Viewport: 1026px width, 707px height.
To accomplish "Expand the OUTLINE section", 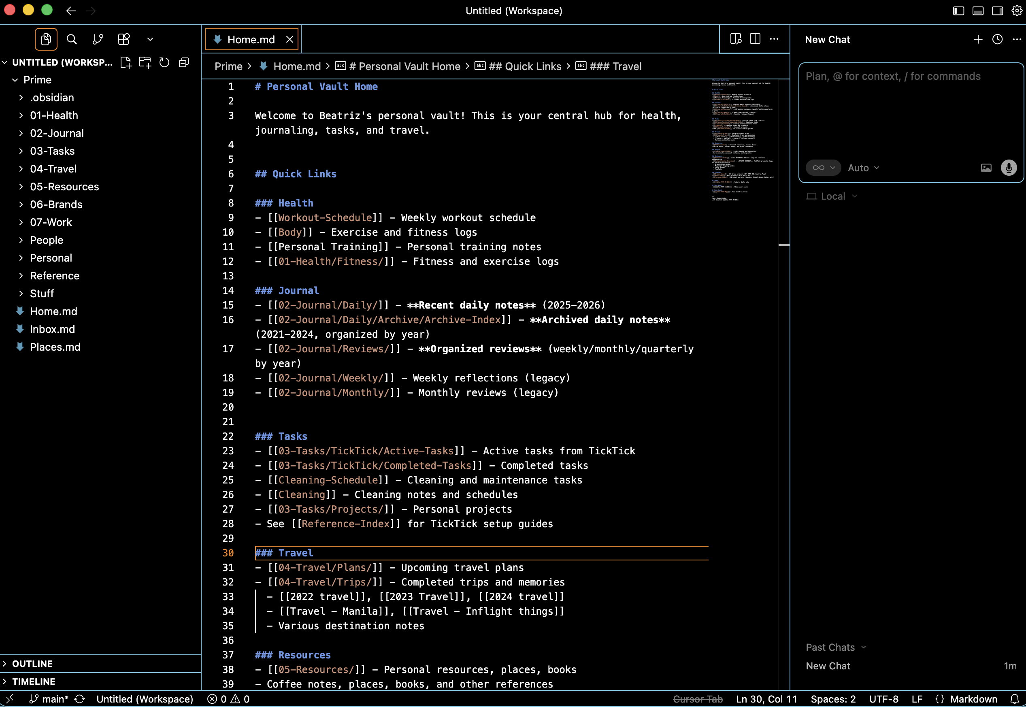I will (x=32, y=664).
